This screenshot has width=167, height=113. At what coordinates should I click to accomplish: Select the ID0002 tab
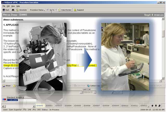click(49, 106)
